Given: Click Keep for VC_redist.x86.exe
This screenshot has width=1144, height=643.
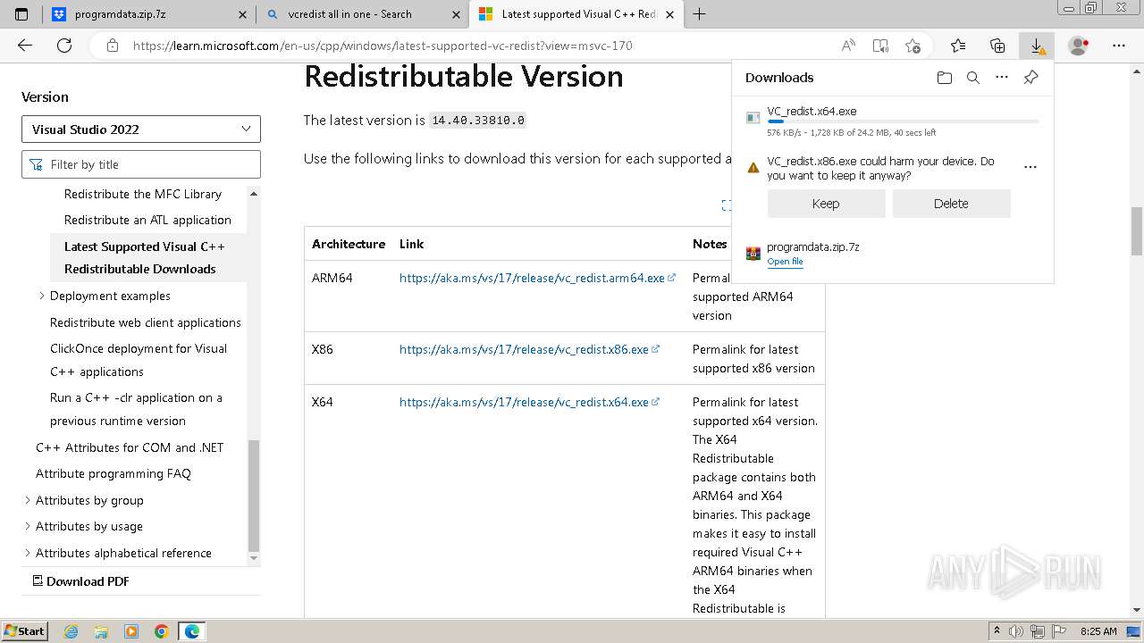Looking at the screenshot, I should [x=826, y=204].
